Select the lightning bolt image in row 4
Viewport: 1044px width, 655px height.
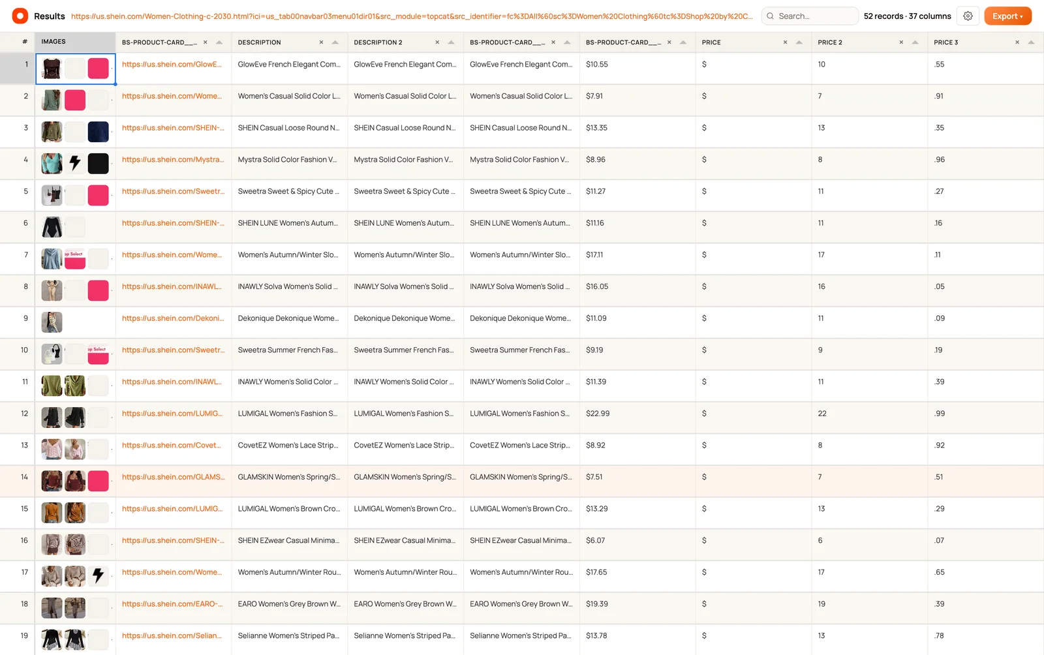[x=75, y=163]
